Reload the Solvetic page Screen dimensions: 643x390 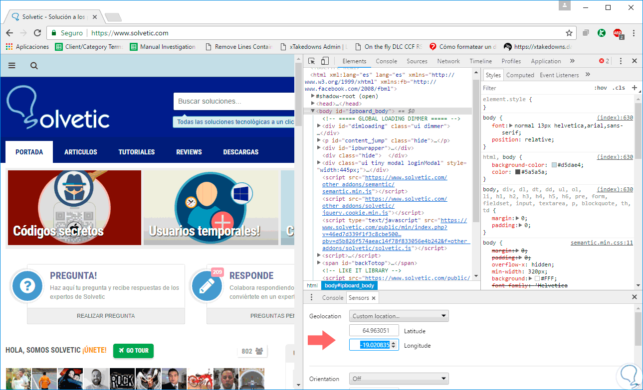tap(37, 33)
